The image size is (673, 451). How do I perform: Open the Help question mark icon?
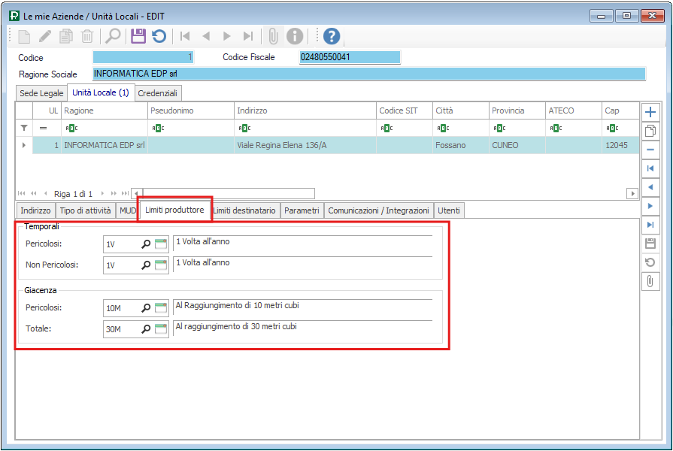point(332,36)
